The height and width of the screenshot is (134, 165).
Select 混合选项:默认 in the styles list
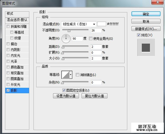(x=17, y=20)
